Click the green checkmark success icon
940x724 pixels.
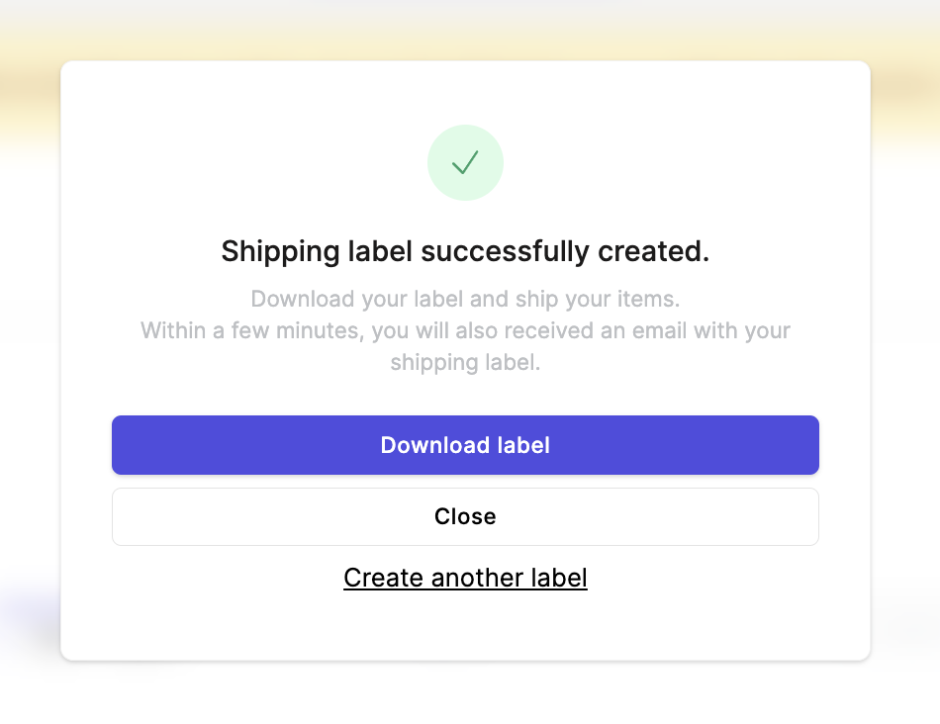point(465,162)
